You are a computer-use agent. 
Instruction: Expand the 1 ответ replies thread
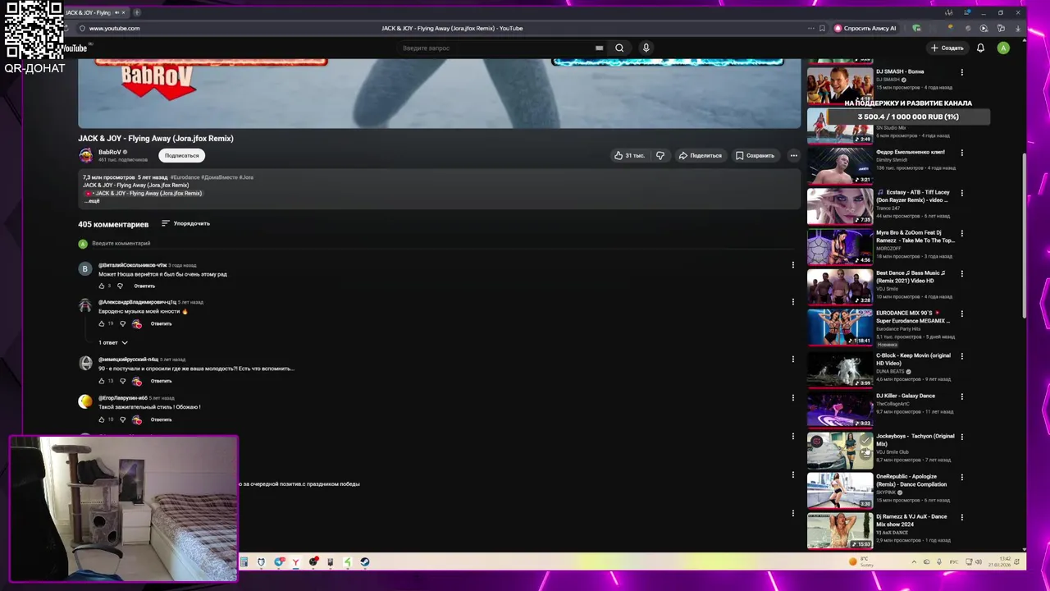pos(113,342)
